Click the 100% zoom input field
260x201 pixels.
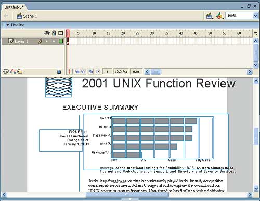239,16
